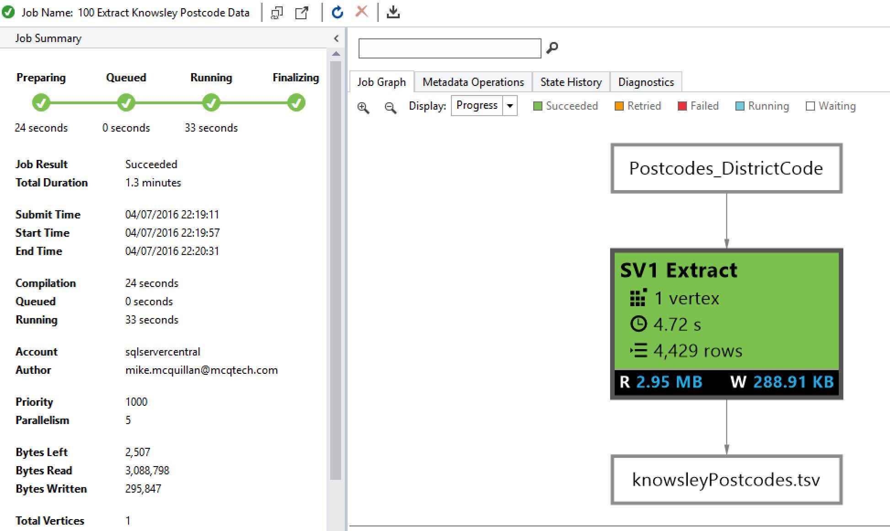
Task: Click the search magnifier icon
Action: pos(552,48)
